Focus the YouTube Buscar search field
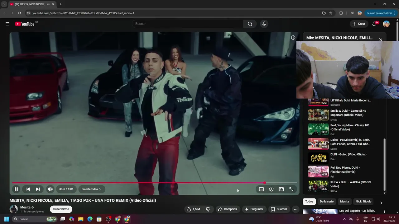The width and height of the screenshot is (399, 224). click(188, 24)
